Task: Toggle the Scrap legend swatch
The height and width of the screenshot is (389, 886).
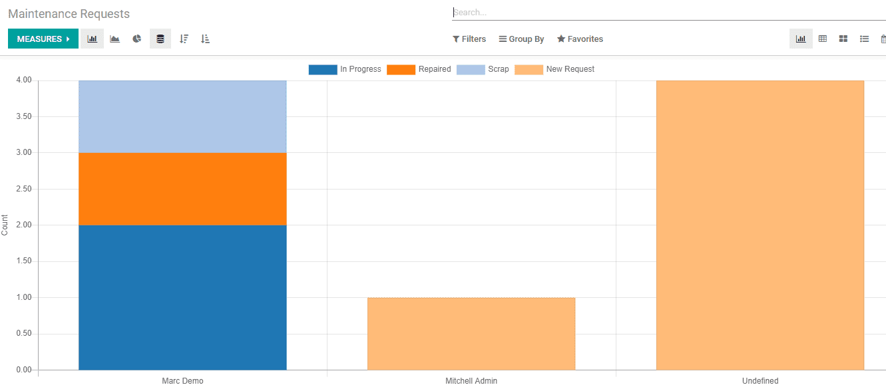Action: [471, 69]
